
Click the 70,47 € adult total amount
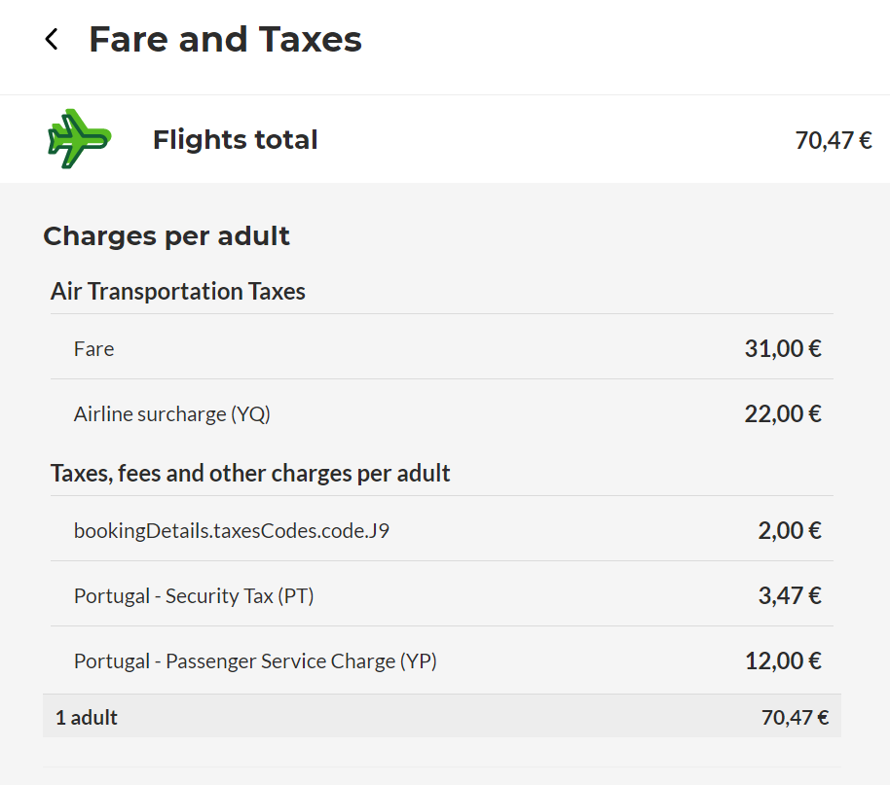(x=795, y=718)
